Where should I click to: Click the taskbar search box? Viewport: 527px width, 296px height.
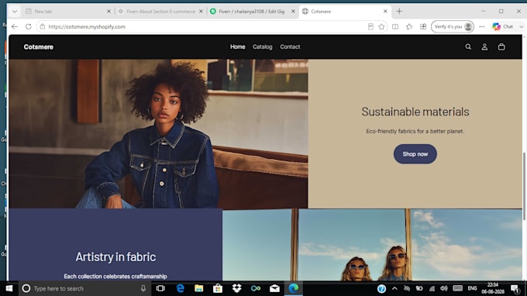[84, 288]
